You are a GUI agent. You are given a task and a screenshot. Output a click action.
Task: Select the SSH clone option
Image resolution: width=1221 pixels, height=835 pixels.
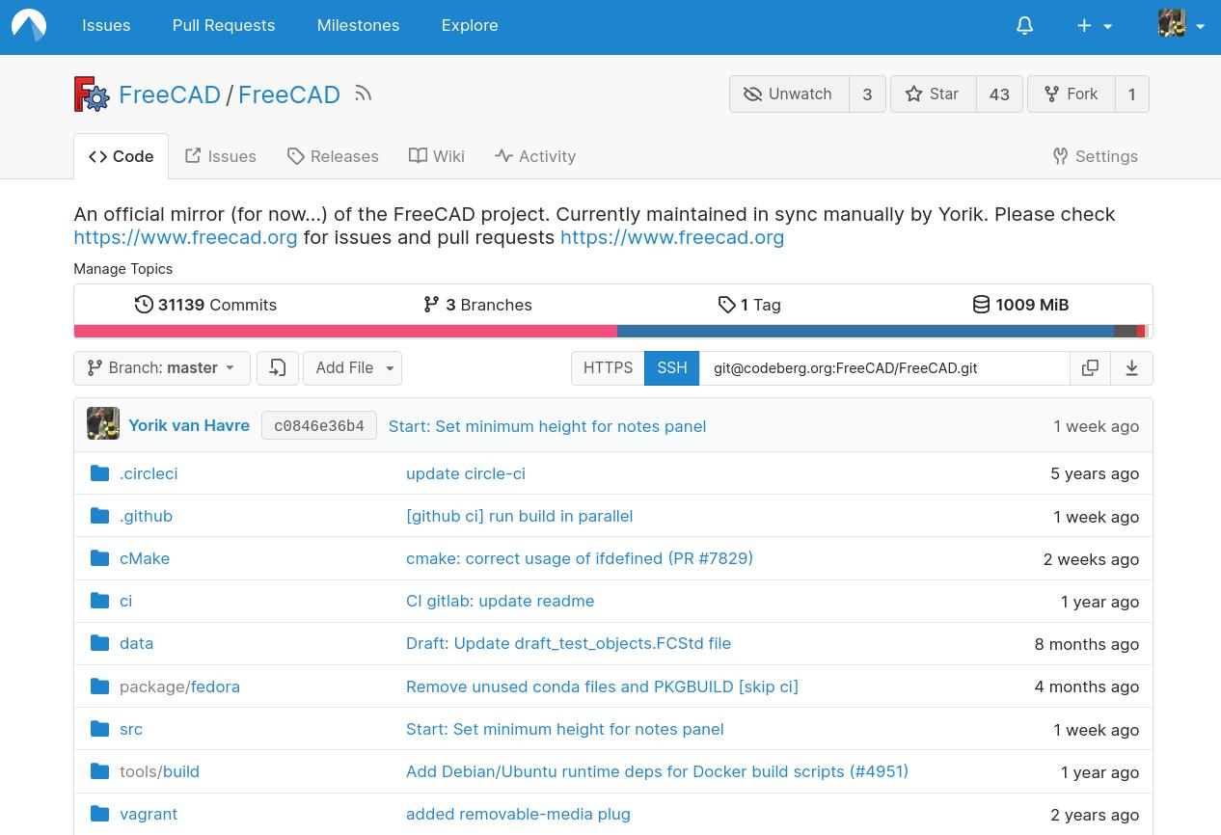pyautogui.click(x=672, y=368)
